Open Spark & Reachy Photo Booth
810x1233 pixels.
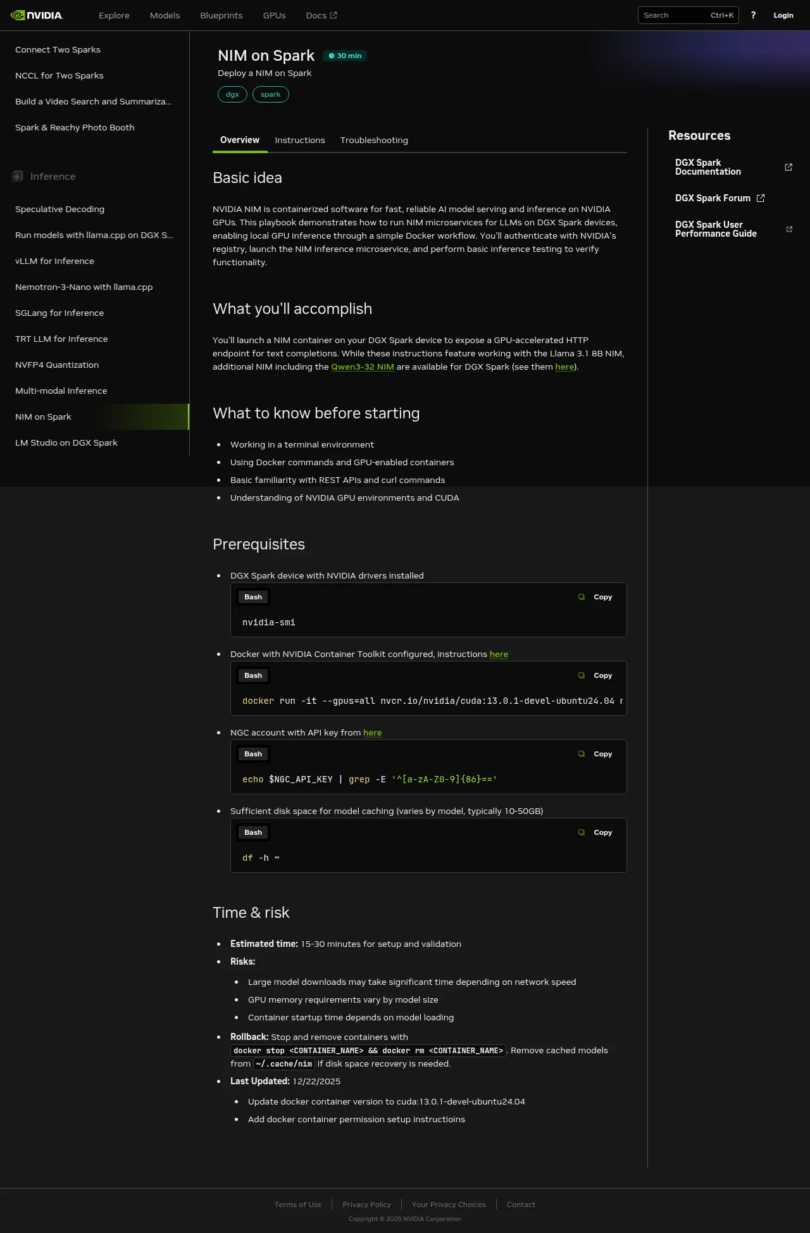75,127
